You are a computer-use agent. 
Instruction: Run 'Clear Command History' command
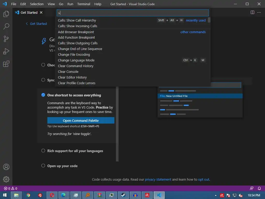133,66
